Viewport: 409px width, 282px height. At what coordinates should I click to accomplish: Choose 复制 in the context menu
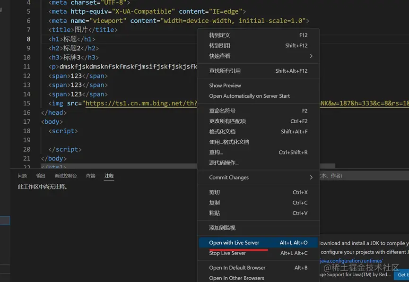click(258, 203)
